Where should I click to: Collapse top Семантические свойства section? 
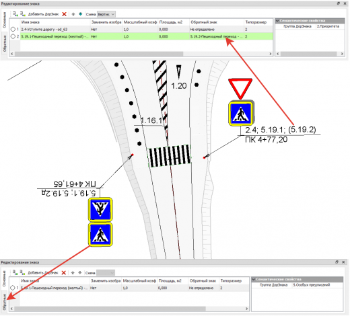(277, 21)
